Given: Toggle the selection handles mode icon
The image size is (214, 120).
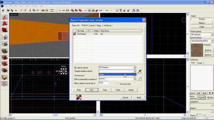Looking at the screenshot, I should pos(52,10).
